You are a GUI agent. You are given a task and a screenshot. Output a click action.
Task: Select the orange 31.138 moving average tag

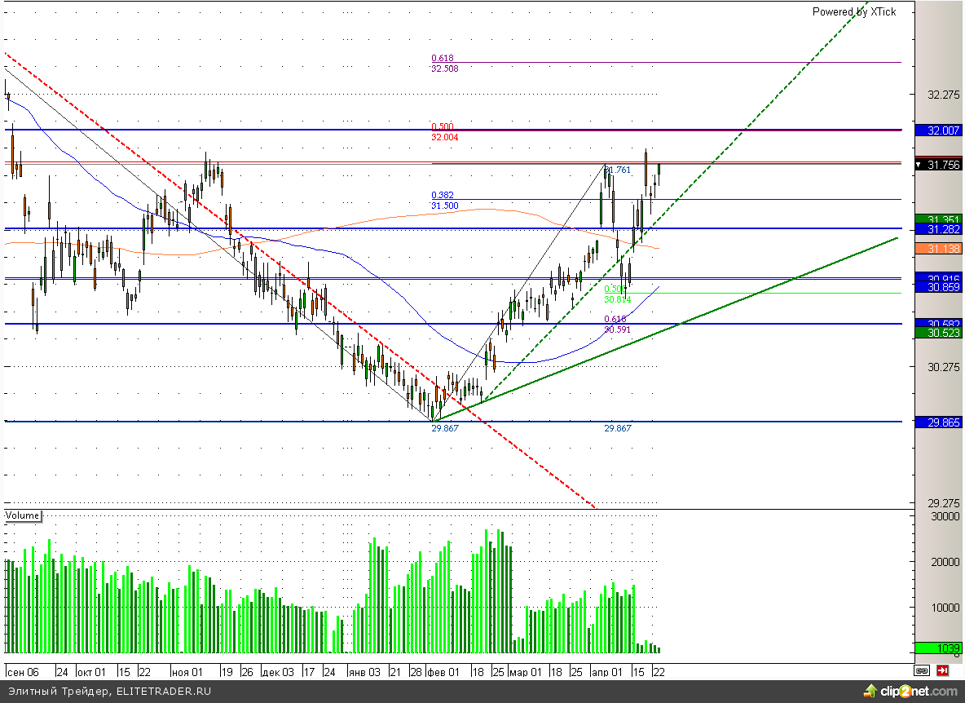[939, 248]
